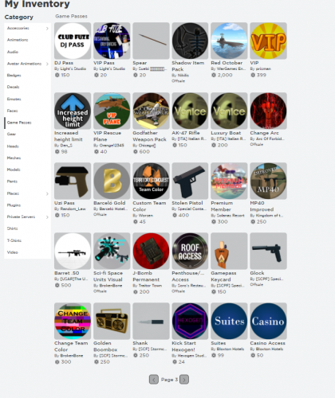This screenshot has width=335, height=398.
Task: Expand the Avatar Animations category chevron
Action: pos(47,64)
